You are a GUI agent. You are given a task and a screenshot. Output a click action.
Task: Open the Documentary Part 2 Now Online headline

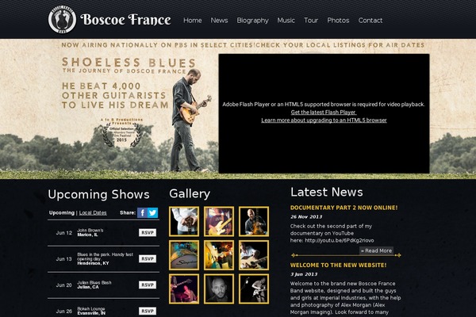[x=344, y=208]
